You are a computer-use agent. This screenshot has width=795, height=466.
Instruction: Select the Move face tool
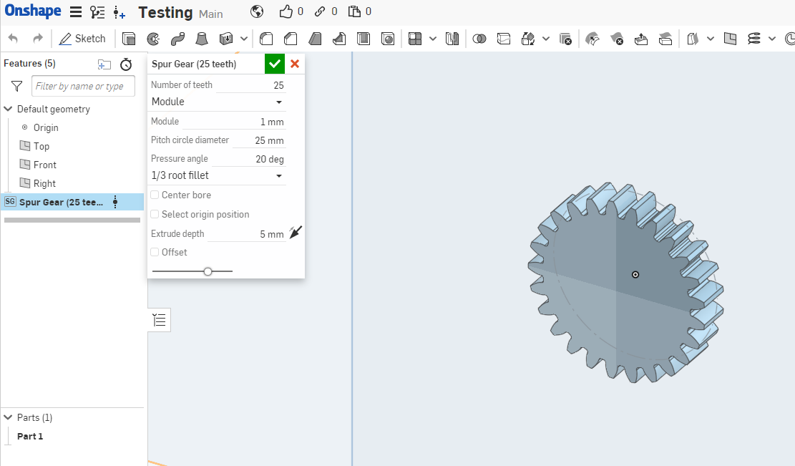coord(641,39)
